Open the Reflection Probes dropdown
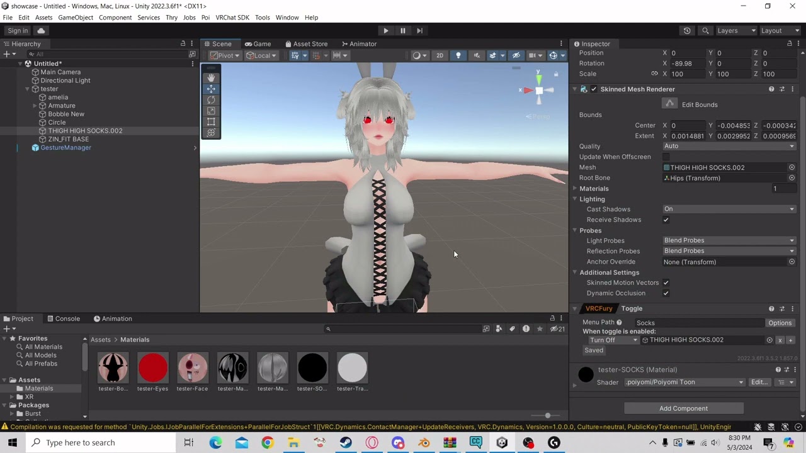The width and height of the screenshot is (806, 453). pos(729,251)
